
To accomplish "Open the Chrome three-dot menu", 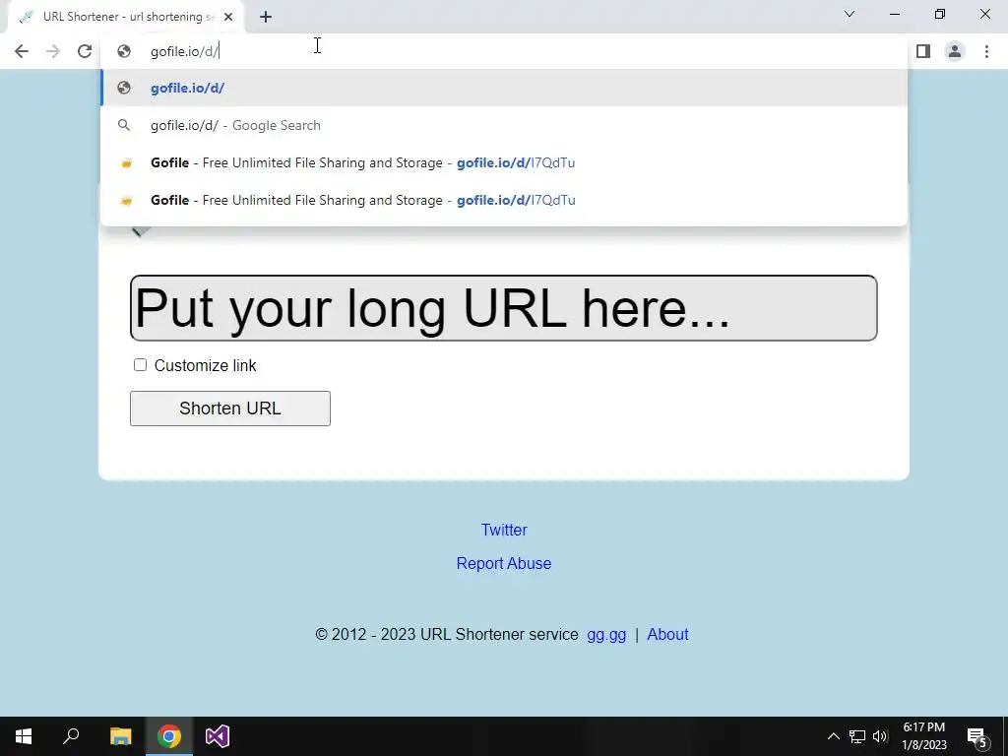I will tap(986, 51).
